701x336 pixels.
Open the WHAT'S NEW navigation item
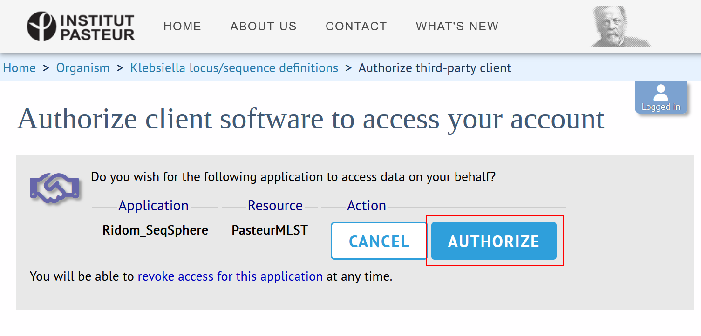point(457,27)
